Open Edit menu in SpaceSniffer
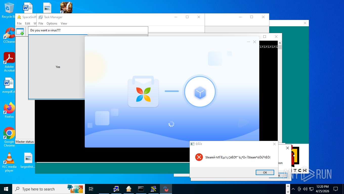This screenshot has height=194, width=344. point(28,23)
